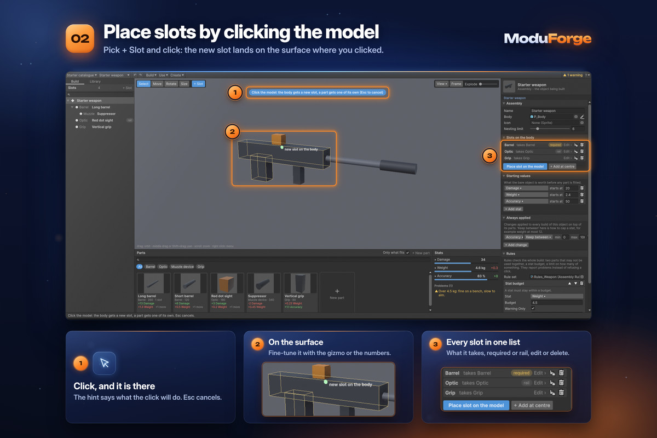657x438 pixels.
Task: Toggle the Only what fits checkbox
Action: coord(408,253)
